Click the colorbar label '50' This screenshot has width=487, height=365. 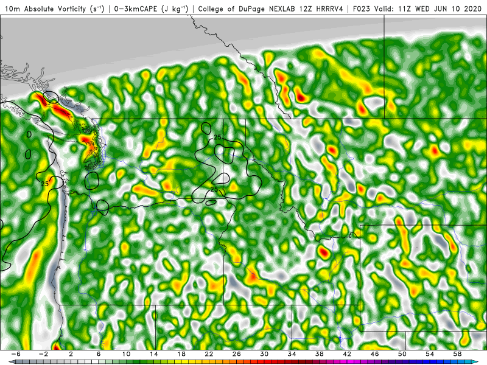point(402,354)
